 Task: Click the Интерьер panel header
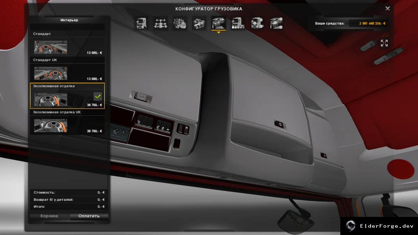tap(69, 20)
